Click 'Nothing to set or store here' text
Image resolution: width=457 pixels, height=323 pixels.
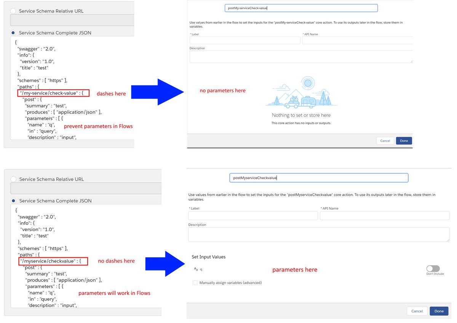[301, 115]
